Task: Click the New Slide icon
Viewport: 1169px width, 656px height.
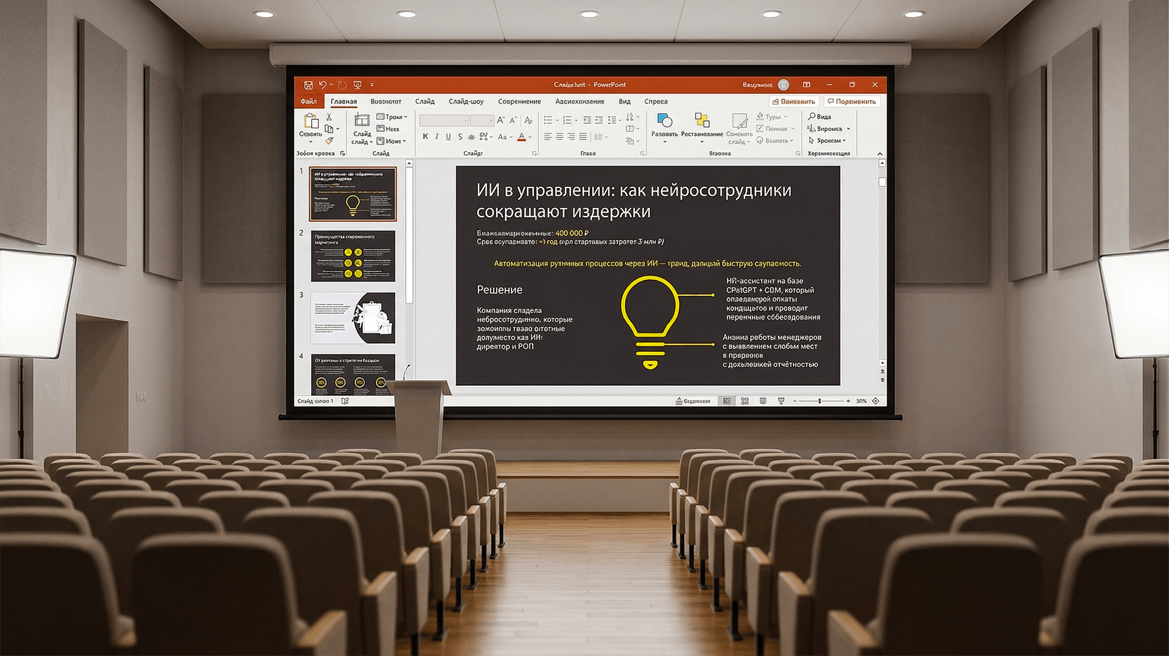Action: click(x=362, y=120)
